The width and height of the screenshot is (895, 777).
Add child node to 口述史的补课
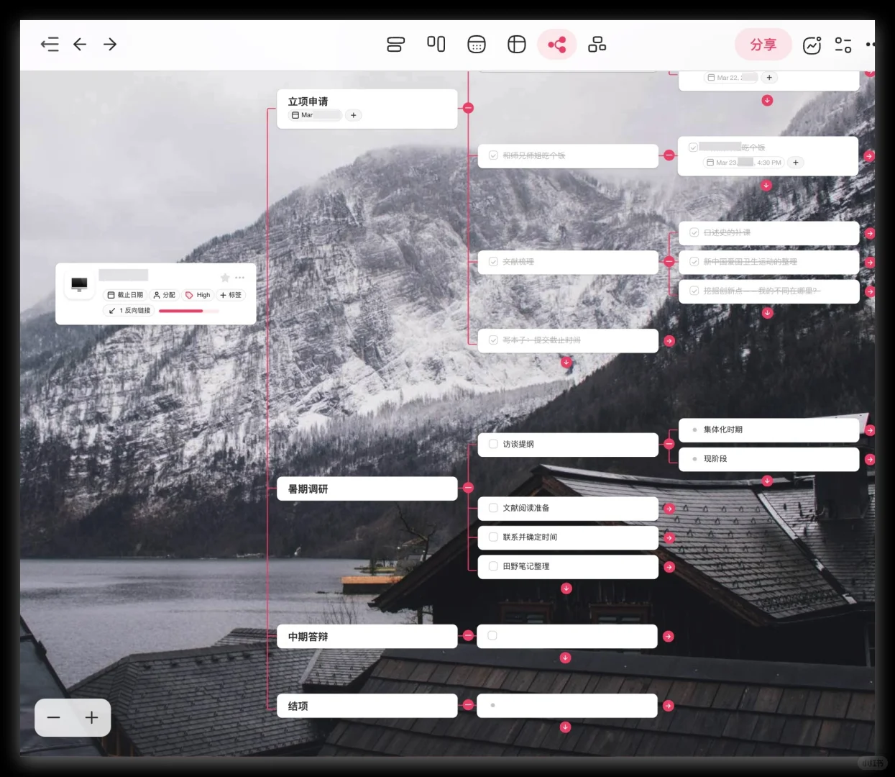click(x=870, y=234)
